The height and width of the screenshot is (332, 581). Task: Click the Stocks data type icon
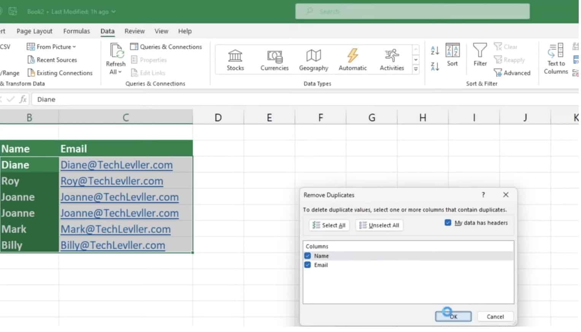pos(235,57)
